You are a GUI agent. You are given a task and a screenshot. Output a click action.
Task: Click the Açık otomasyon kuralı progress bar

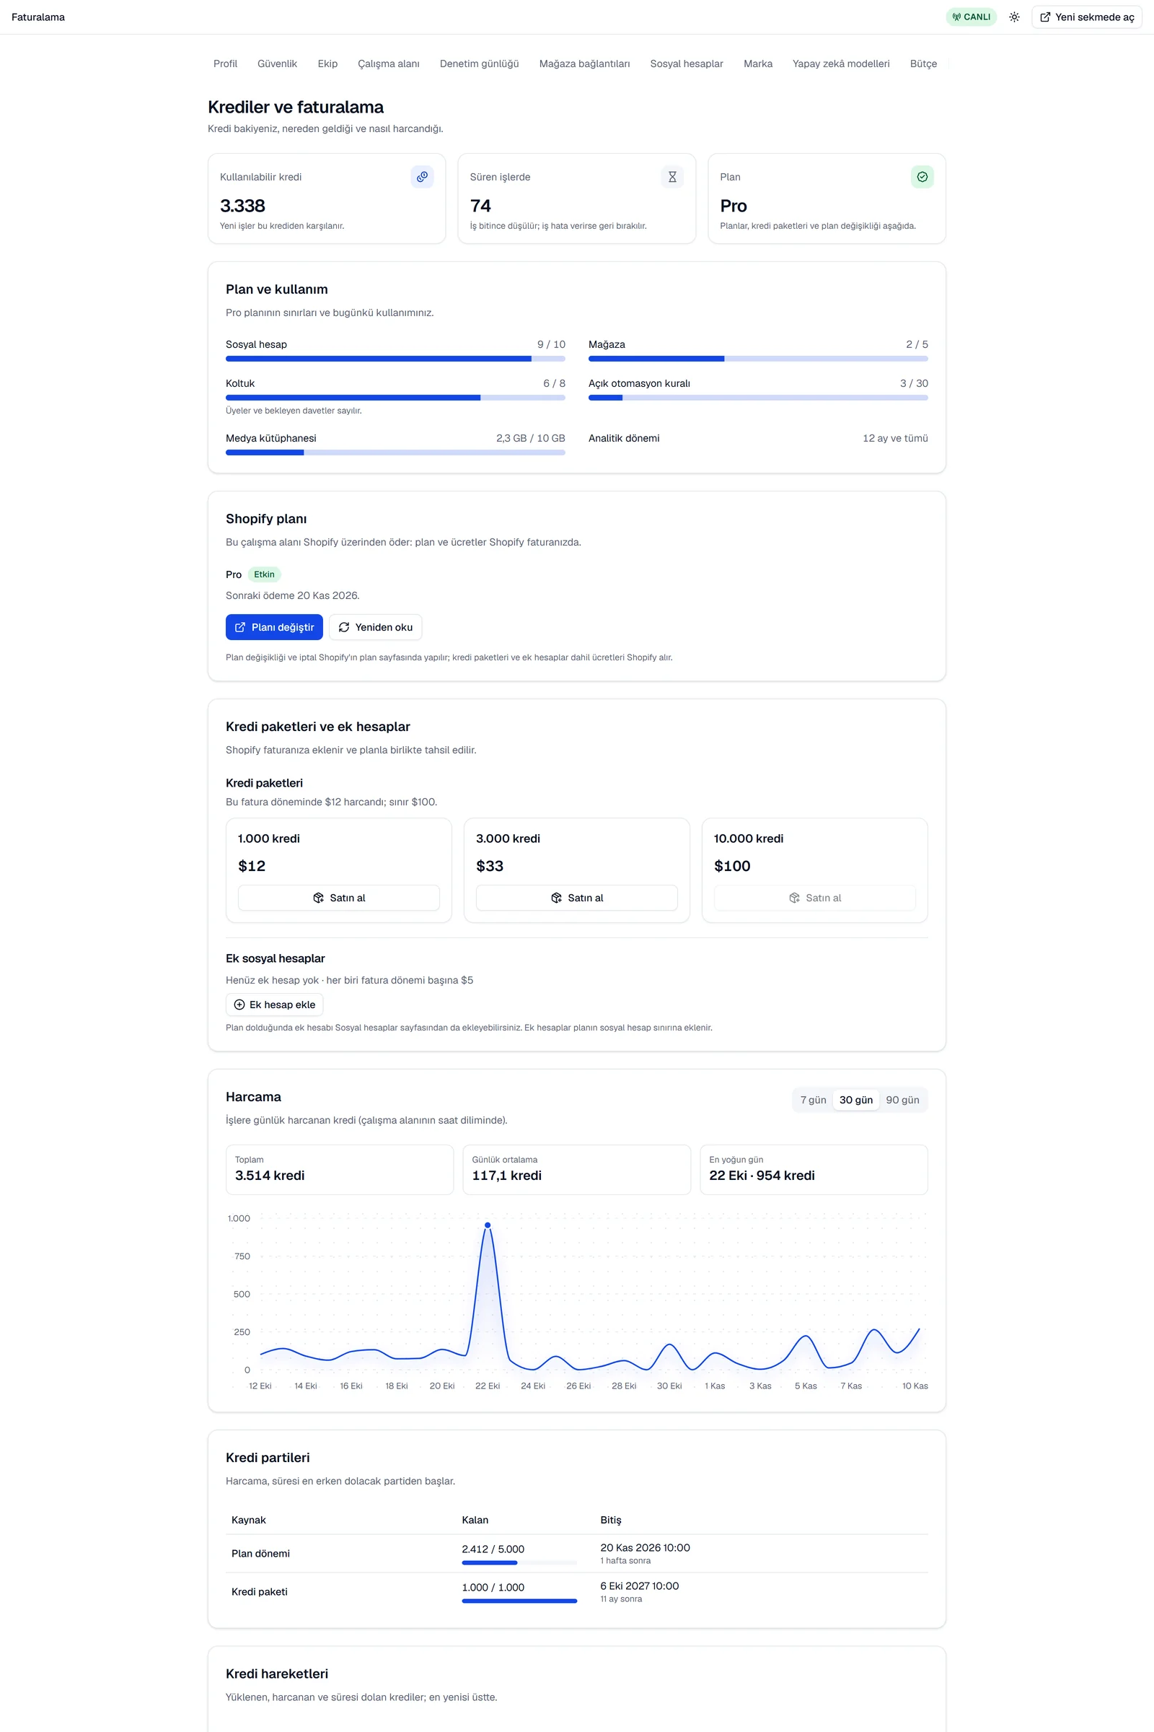[758, 398]
